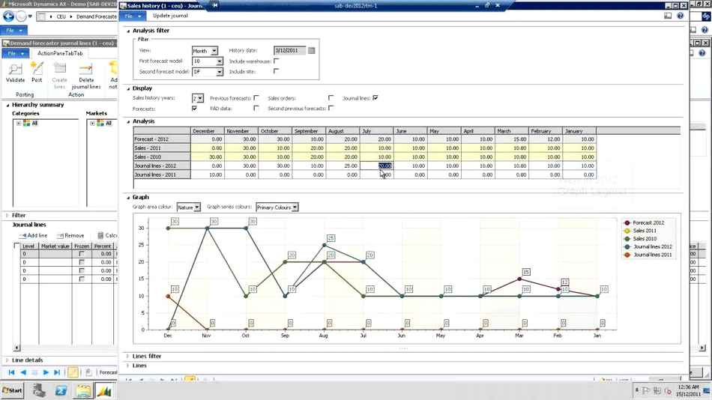Select the ActionPaneTabTab tab
The height and width of the screenshot is (400, 712).
(x=60, y=53)
